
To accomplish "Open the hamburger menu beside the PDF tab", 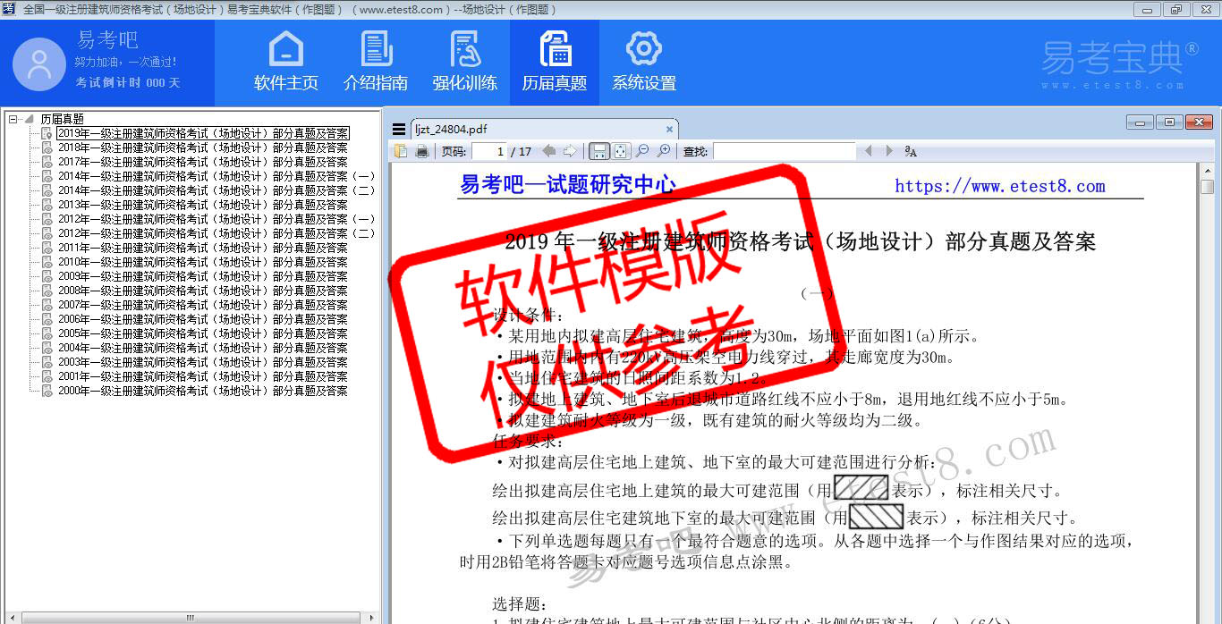I will (399, 129).
